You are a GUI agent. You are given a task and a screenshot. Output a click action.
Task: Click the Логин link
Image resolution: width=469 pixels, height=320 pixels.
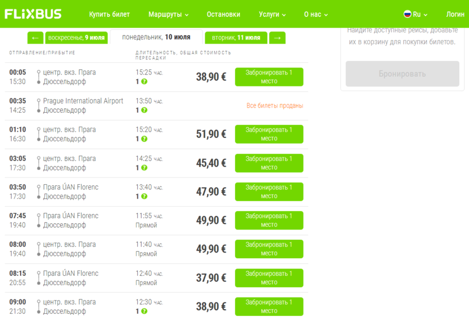pos(455,14)
